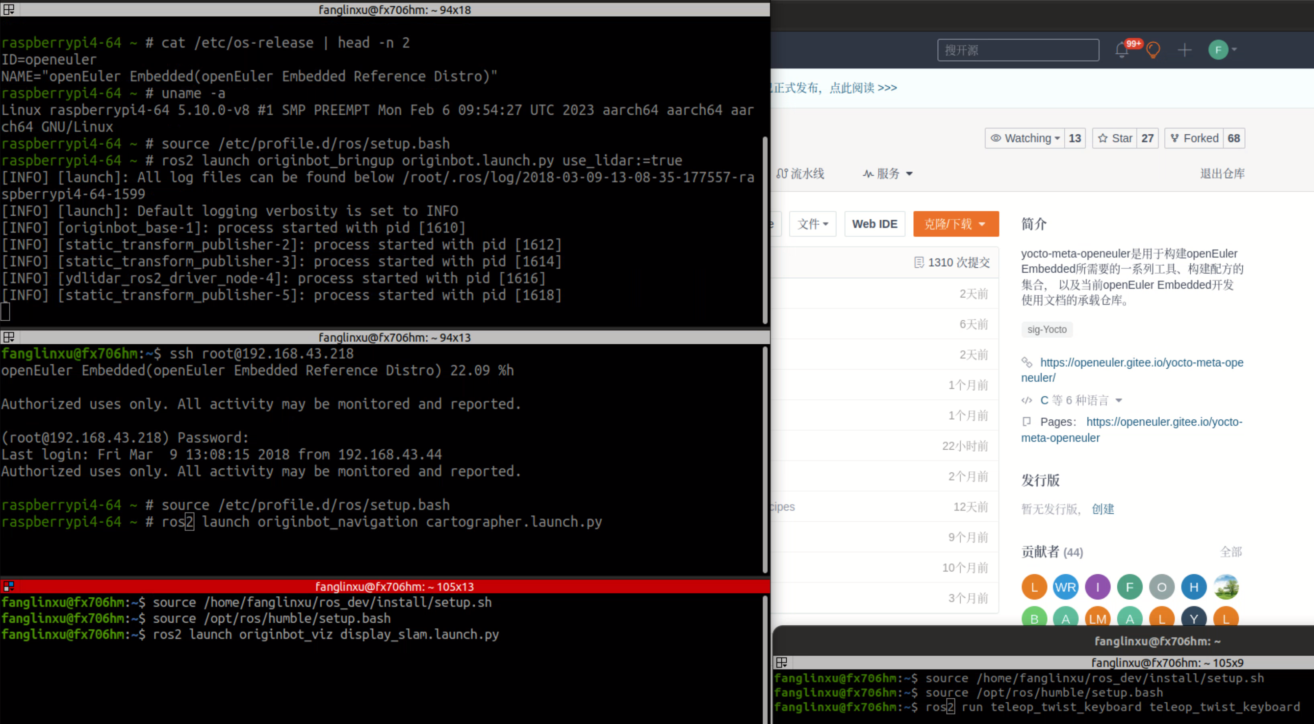Click the top terminal split-layout icon
The width and height of the screenshot is (1314, 724).
click(x=9, y=9)
